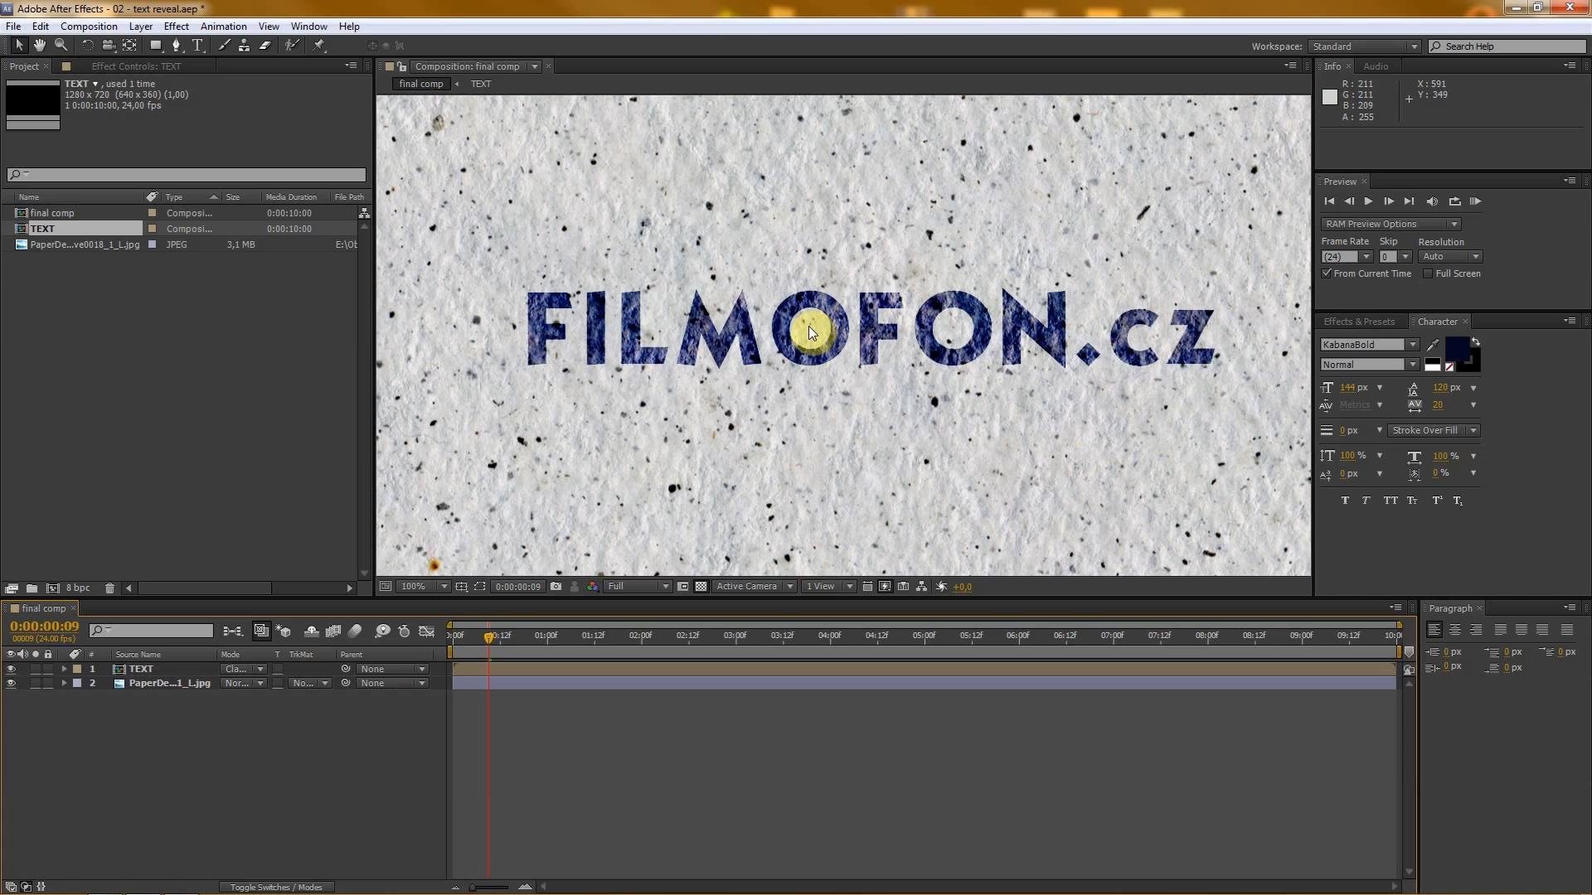Screen dimensions: 1592x895
Task: Expand the TEXT layer in timeline
Action: point(61,668)
